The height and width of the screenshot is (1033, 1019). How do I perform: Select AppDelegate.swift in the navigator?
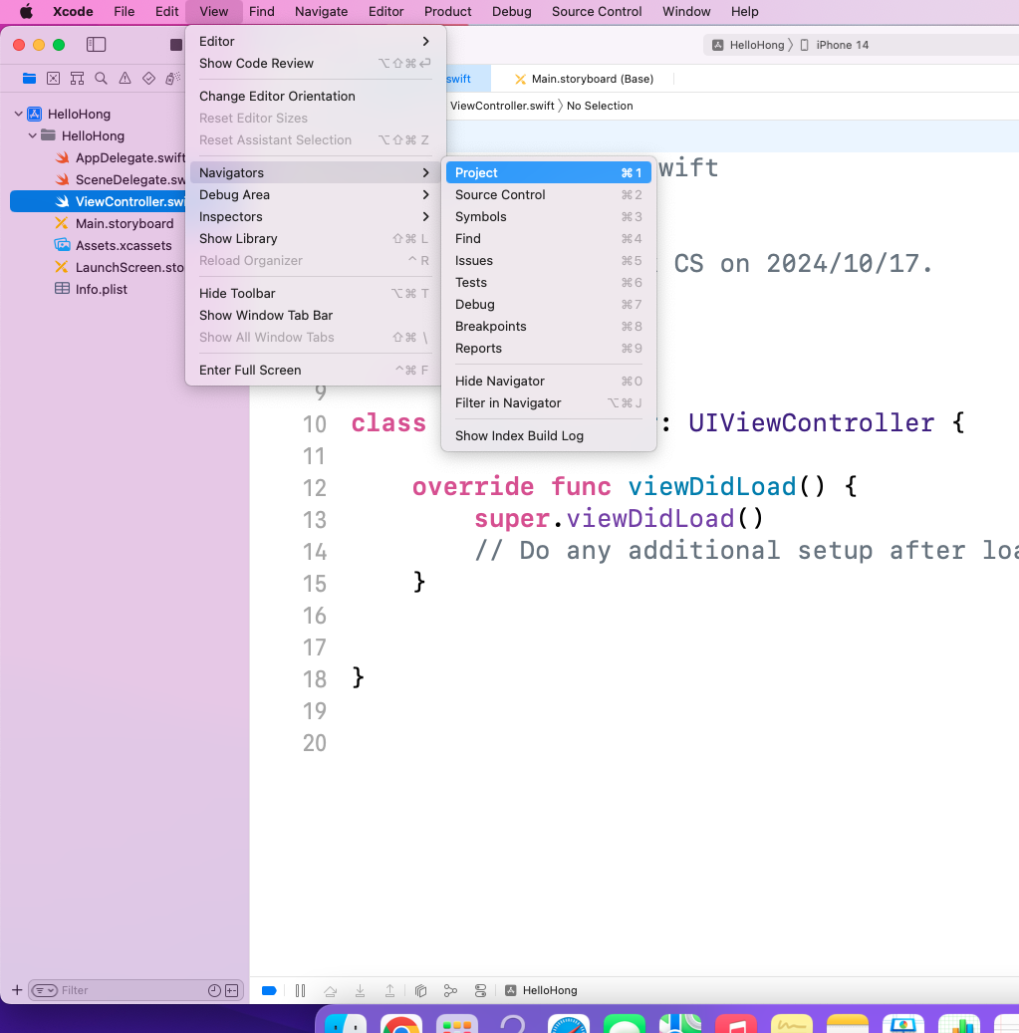120,157
